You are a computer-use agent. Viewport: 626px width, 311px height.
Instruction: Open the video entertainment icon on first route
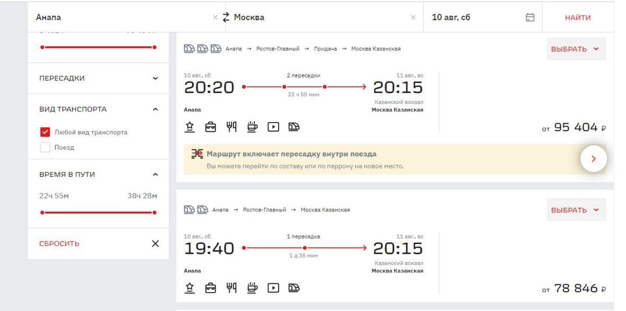(273, 126)
